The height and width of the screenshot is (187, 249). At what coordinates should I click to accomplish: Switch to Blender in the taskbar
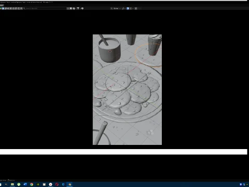click(x=70, y=184)
